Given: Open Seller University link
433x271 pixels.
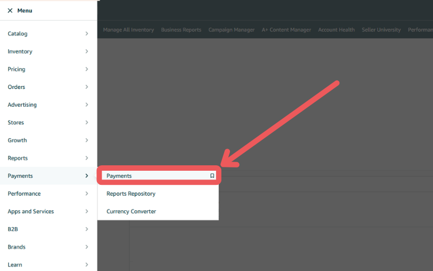Looking at the screenshot, I should tap(381, 30).
